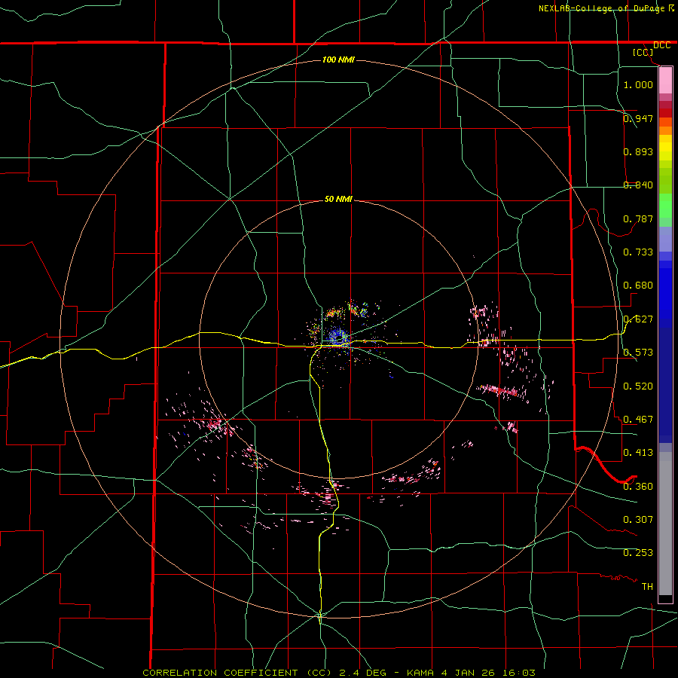
Task: Click the DCC label above the color scale
Action: (661, 45)
